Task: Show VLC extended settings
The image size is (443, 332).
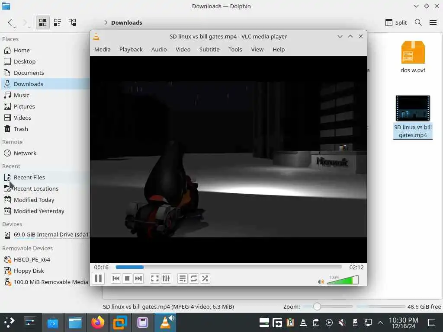Action: 166,279
